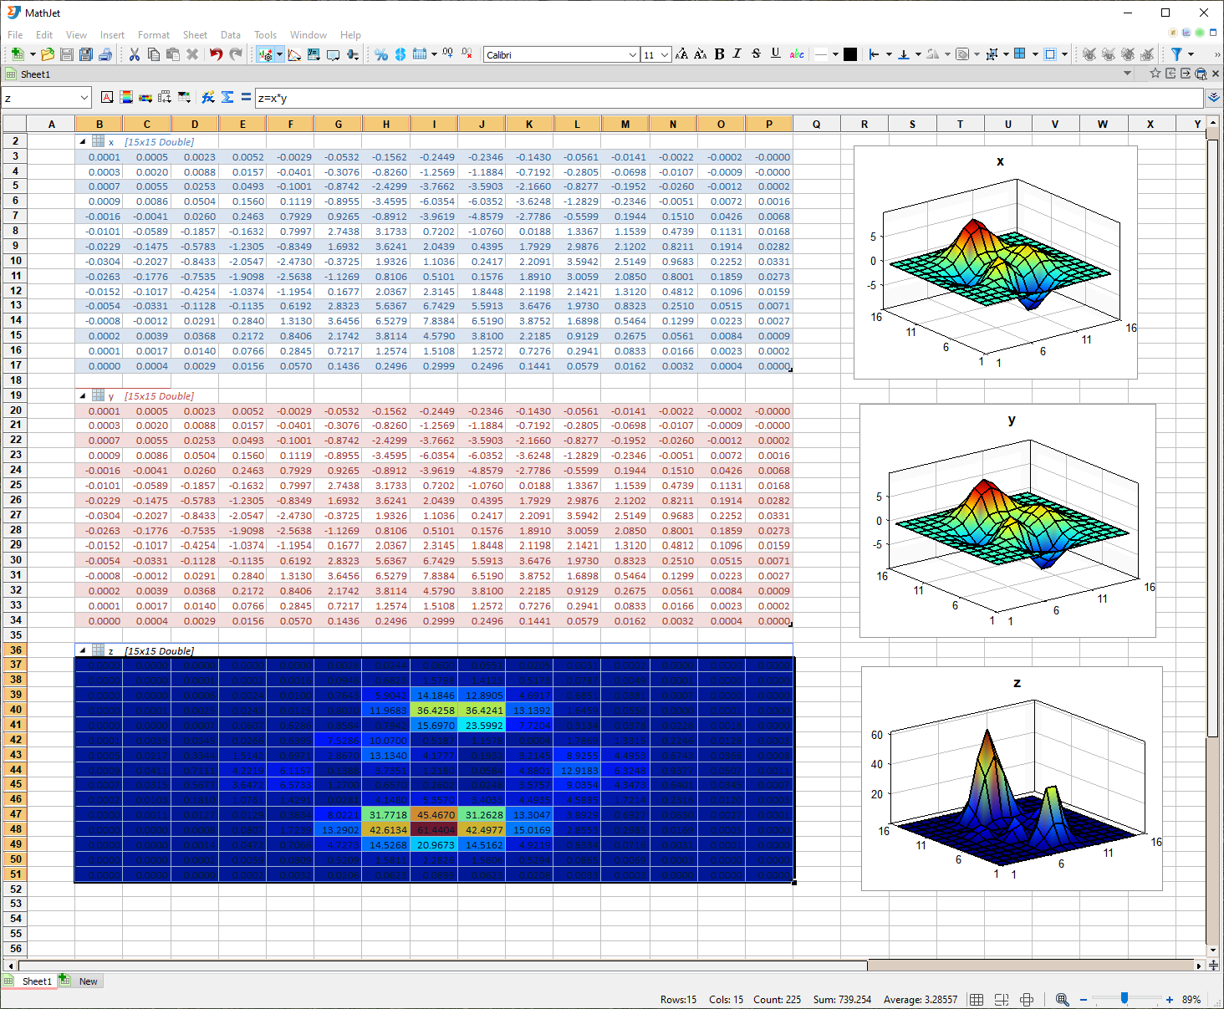Click the percent format icon
The width and height of the screenshot is (1224, 1009).
(381, 54)
